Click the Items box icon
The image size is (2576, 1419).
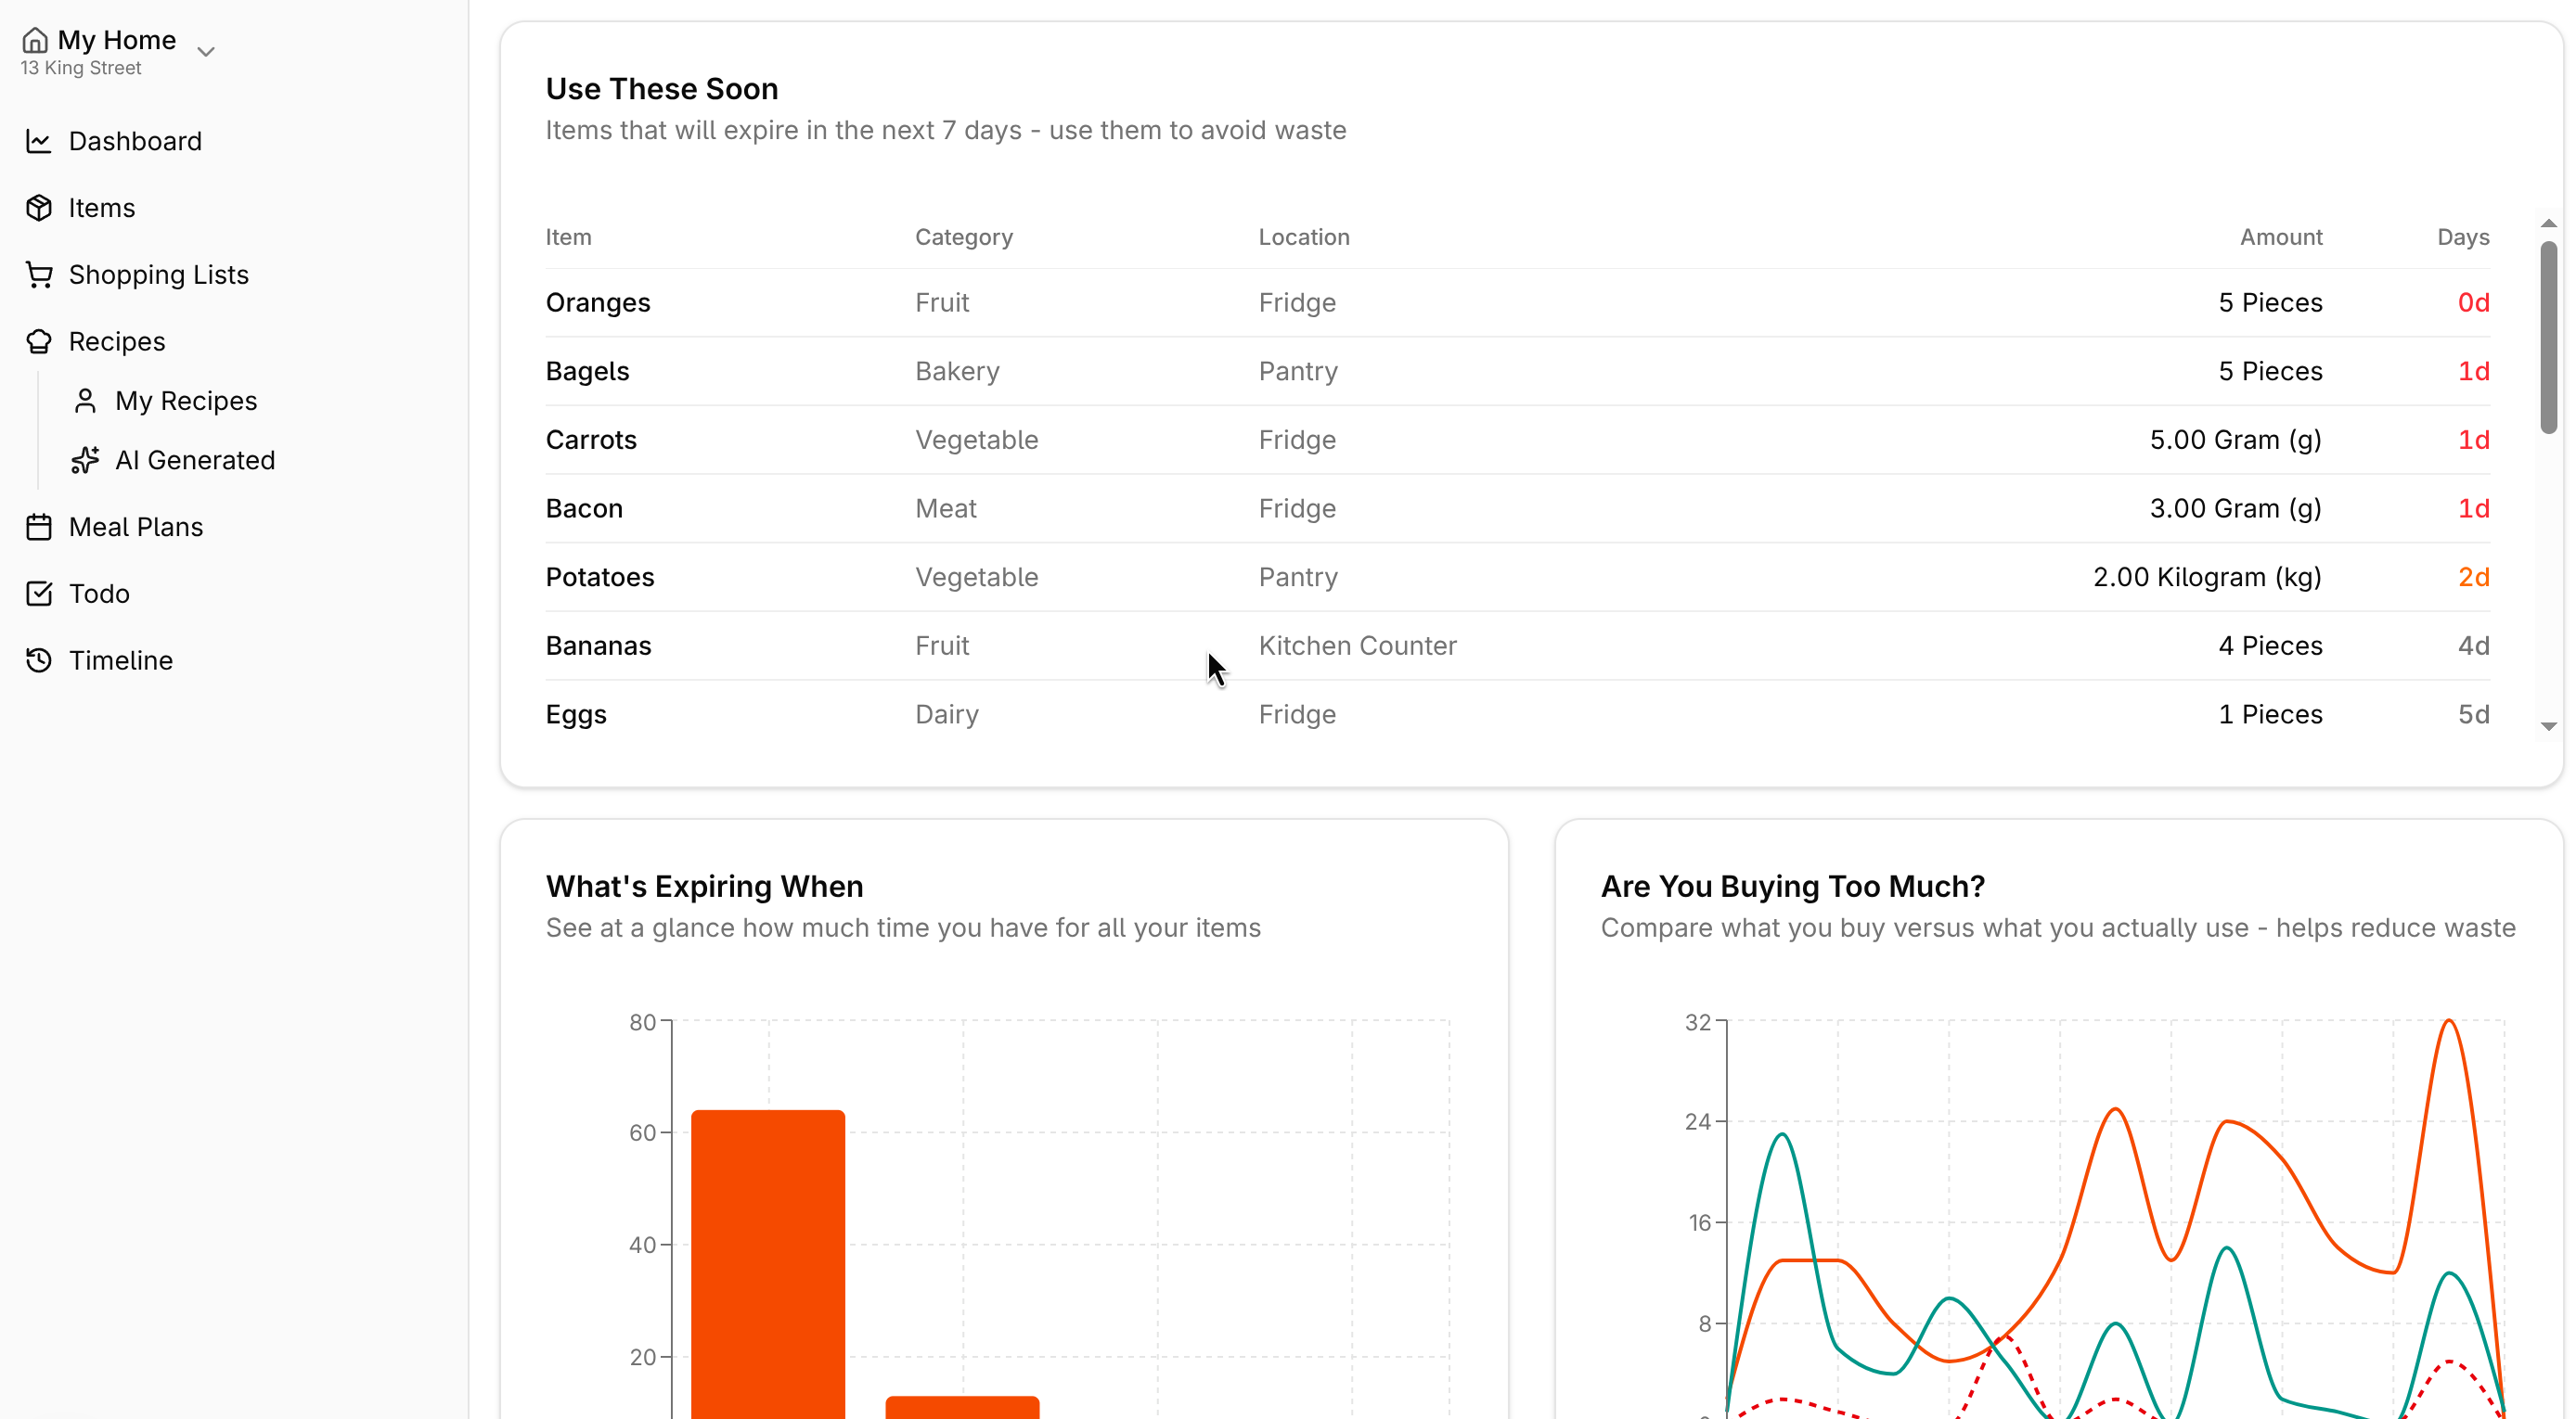[x=39, y=208]
